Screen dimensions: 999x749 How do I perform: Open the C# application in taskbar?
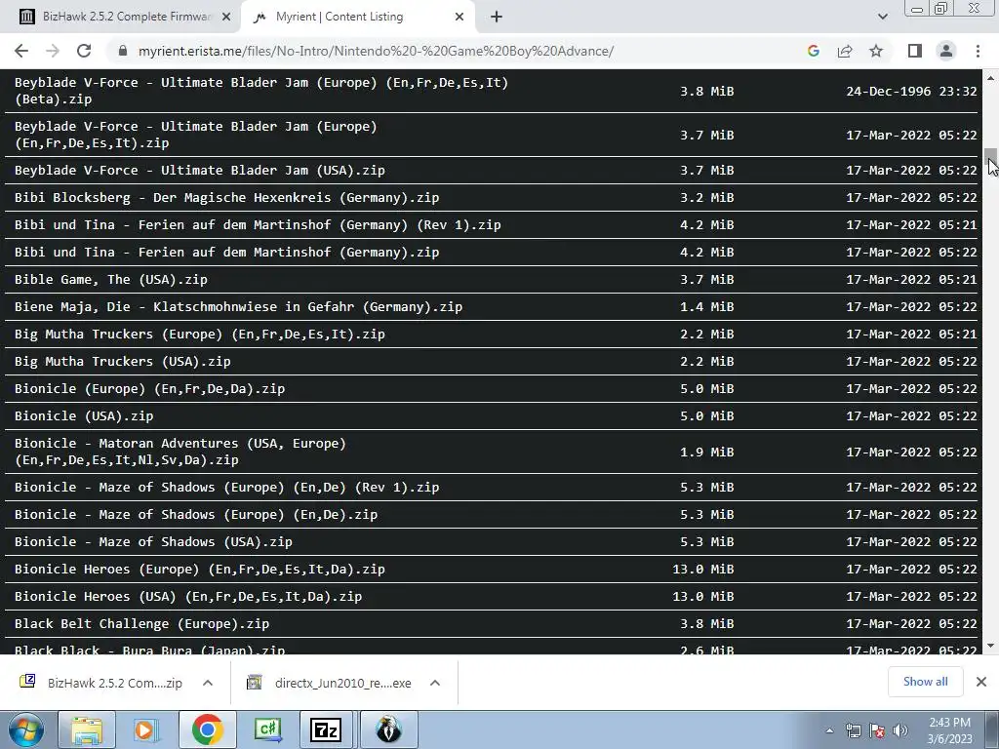[267, 729]
